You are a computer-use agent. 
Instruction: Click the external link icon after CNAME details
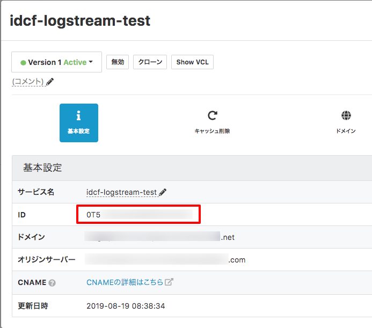pyautogui.click(x=169, y=282)
